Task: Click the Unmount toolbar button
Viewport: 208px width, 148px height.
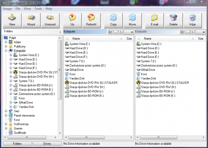Action: coord(50,21)
